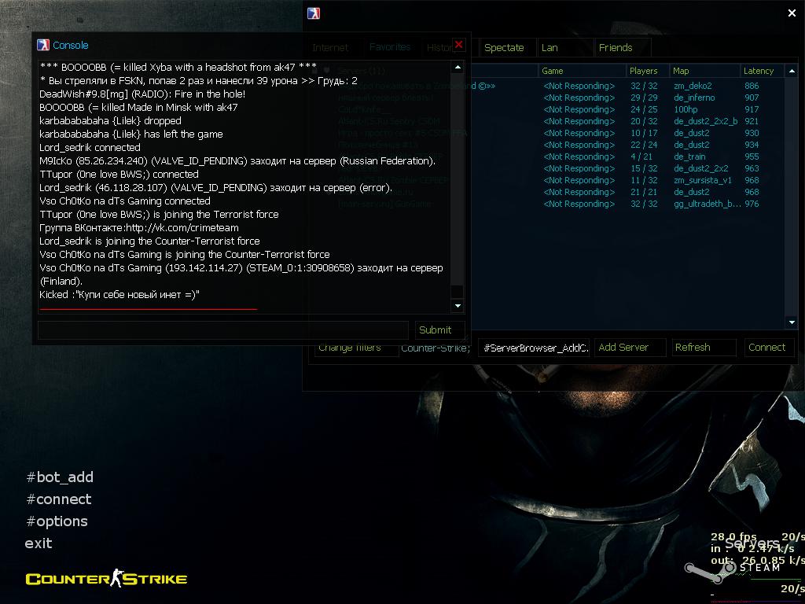805x604 pixels.
Task: Click the Console window title icon
Action: 43,45
